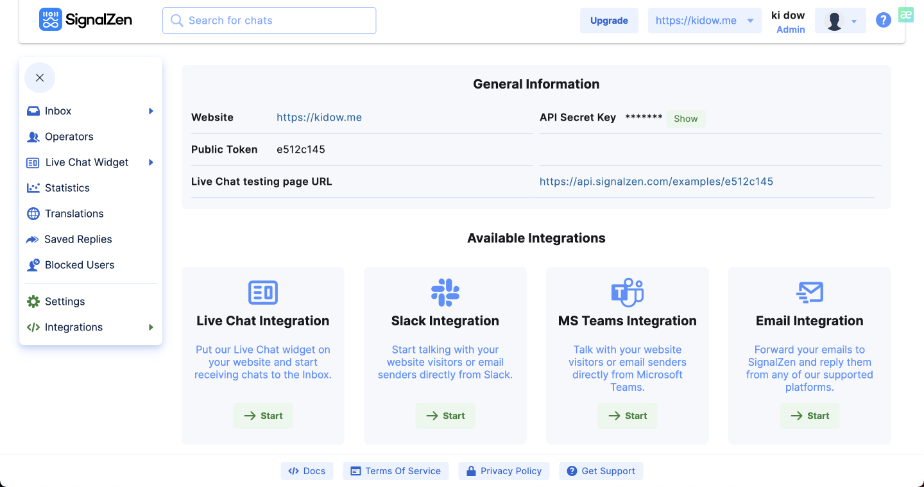Start the Slack Integration
Image resolution: width=924 pixels, height=487 pixels.
click(x=445, y=416)
